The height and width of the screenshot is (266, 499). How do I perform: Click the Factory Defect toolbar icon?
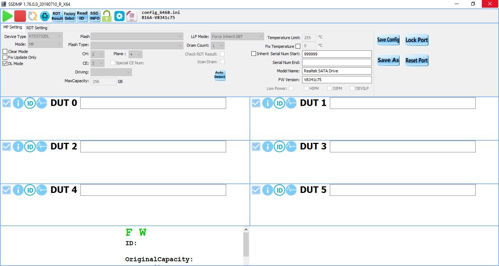click(x=69, y=16)
